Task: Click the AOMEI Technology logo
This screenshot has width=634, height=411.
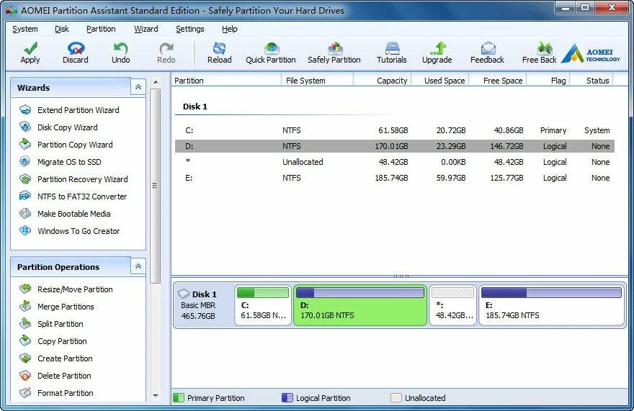Action: (x=591, y=53)
